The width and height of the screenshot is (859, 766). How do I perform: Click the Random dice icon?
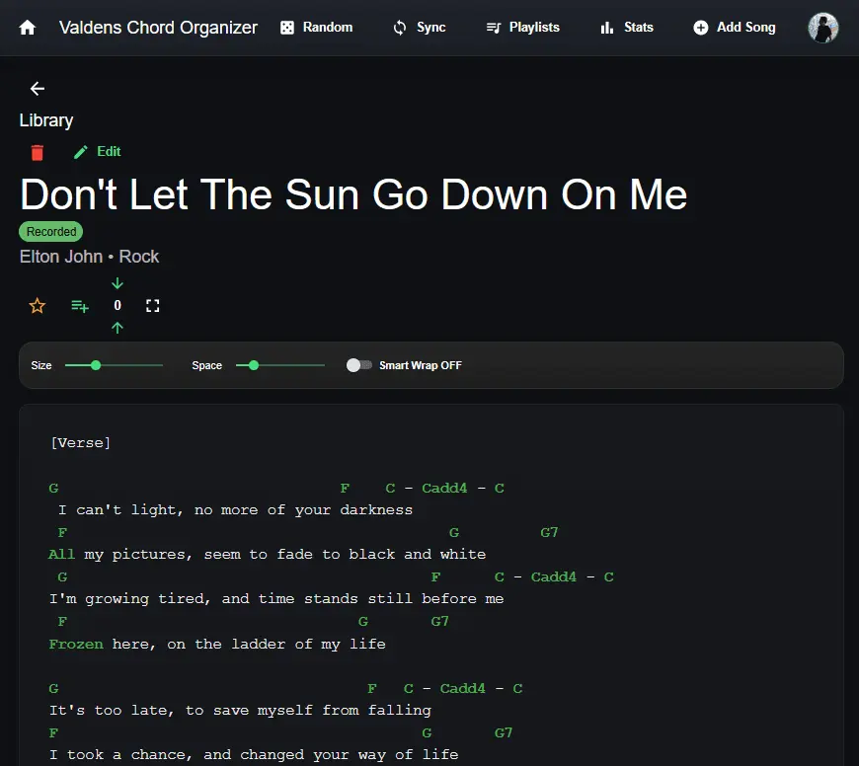click(287, 28)
